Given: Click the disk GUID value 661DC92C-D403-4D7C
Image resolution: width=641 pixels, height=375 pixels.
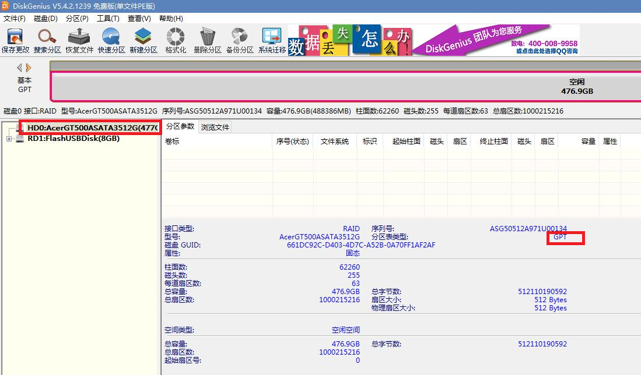Looking at the screenshot, I should tap(361, 245).
